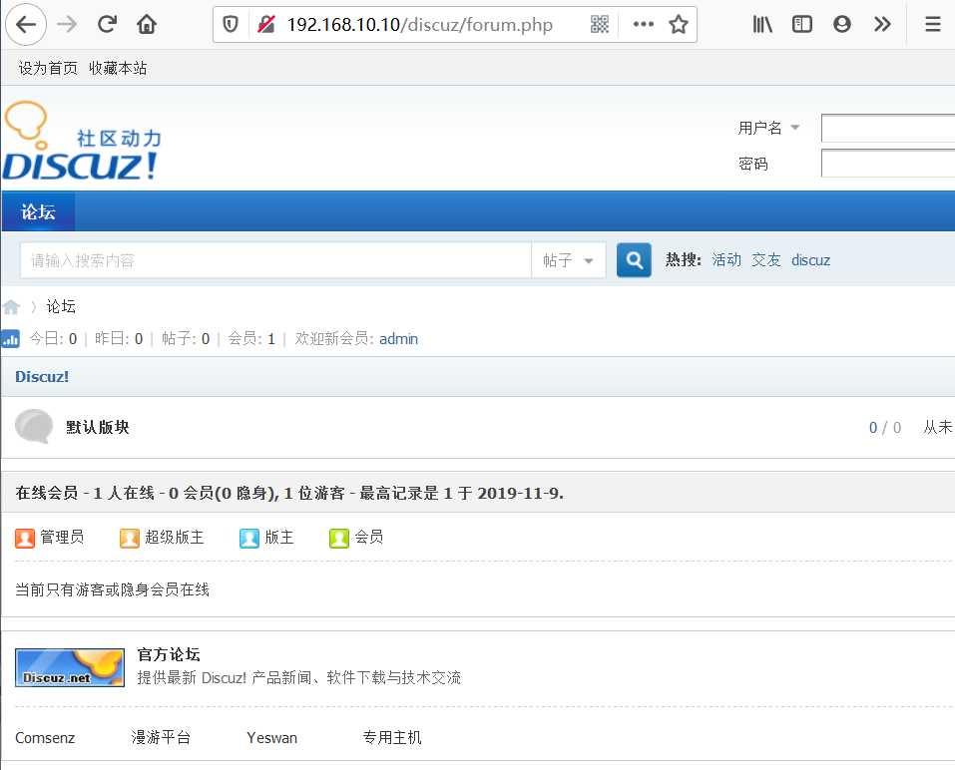955x770 pixels.
Task: Click the 在线会员 online members heading
Action: click(x=289, y=493)
